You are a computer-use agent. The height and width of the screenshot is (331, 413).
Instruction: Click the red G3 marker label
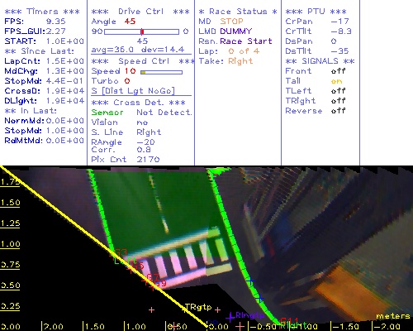pos(121,252)
